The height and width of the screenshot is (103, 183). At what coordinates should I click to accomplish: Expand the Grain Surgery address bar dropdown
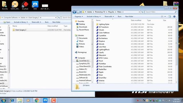pos(56,17)
